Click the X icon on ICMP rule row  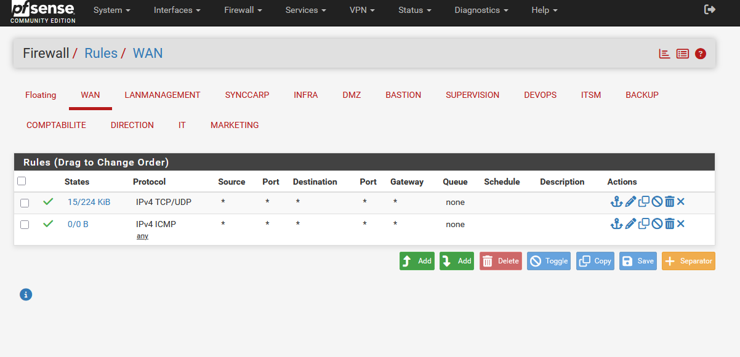click(x=681, y=224)
